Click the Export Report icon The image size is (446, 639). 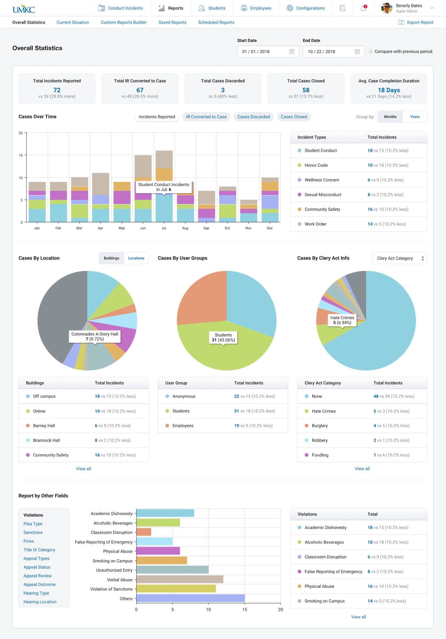pos(401,22)
